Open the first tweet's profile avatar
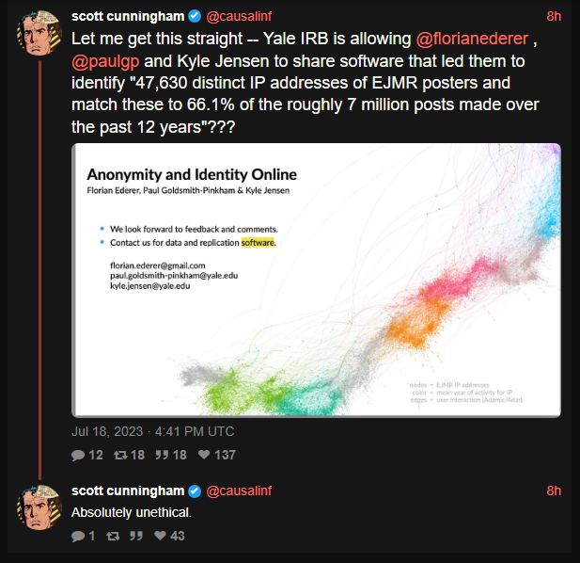580x563 pixels. (39, 38)
